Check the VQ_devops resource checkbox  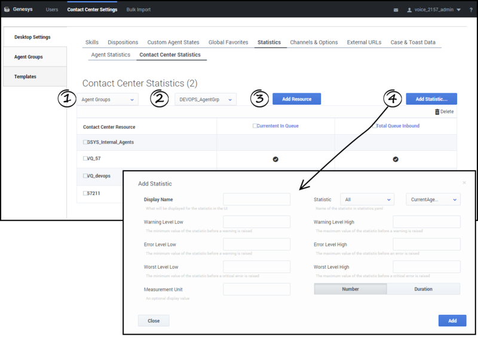click(85, 177)
